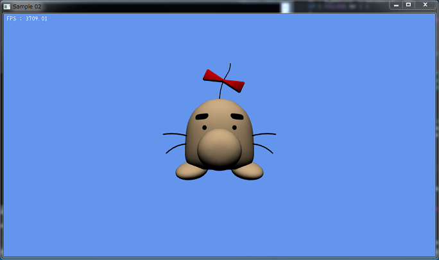Click the black eyebrow on the right side

coord(237,117)
